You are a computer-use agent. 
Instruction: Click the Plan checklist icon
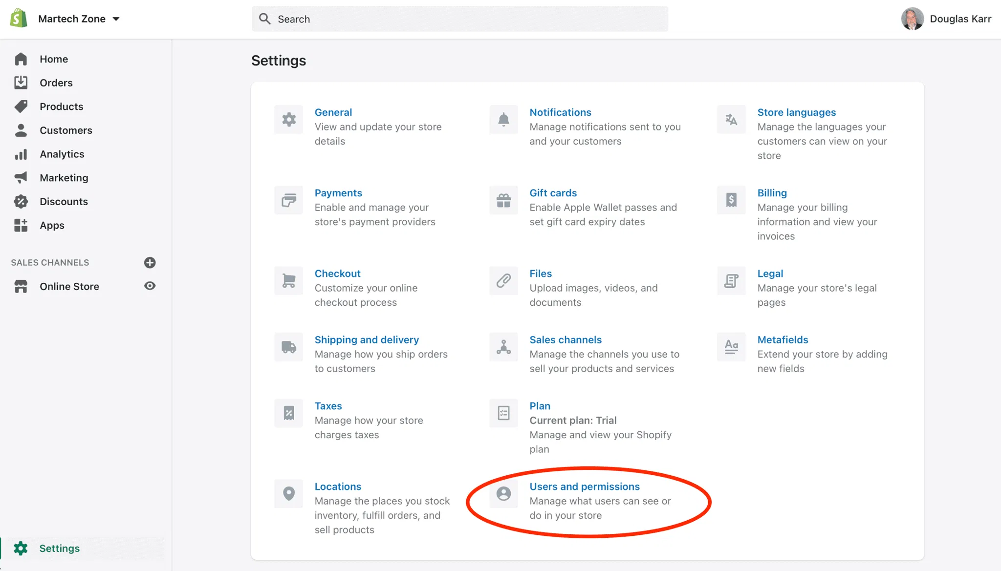(x=503, y=413)
